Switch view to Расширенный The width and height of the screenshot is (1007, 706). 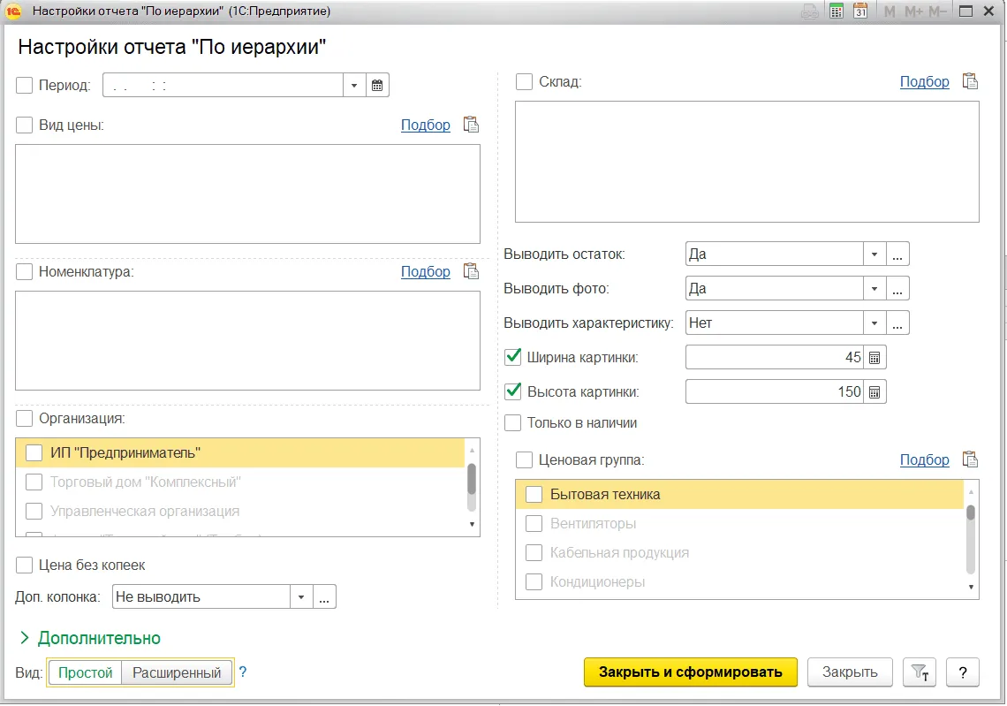point(177,672)
